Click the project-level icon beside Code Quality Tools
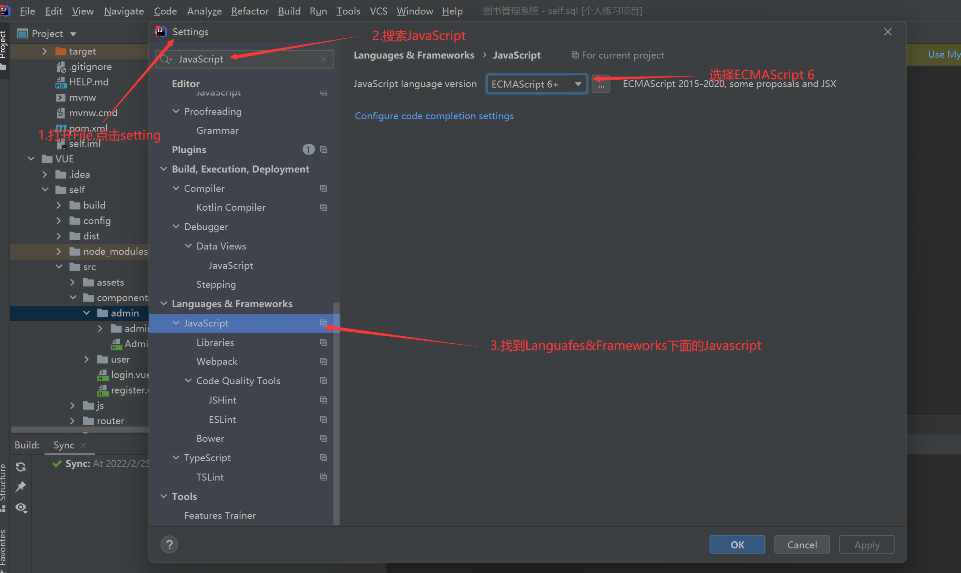The width and height of the screenshot is (961, 573). (324, 381)
